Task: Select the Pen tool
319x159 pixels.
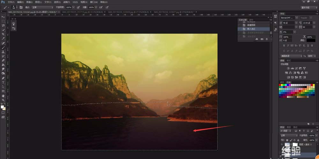Action: coord(3,78)
